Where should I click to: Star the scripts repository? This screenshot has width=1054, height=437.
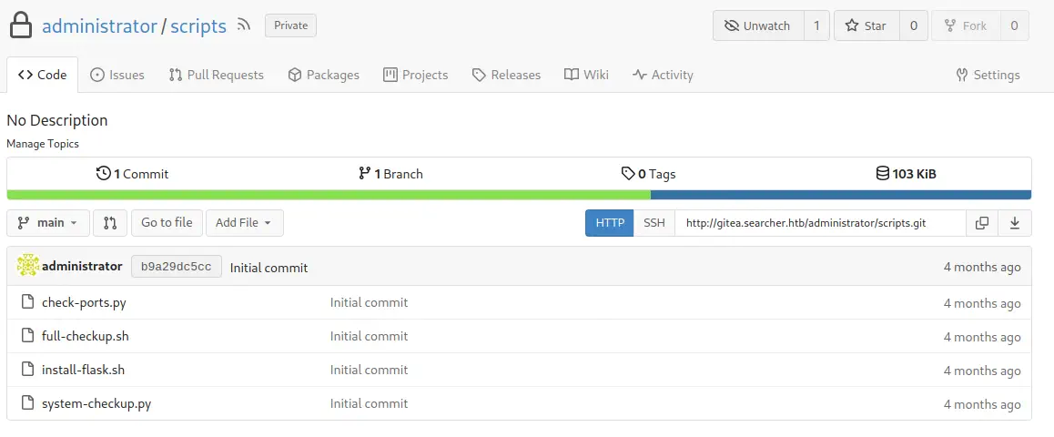tap(867, 25)
